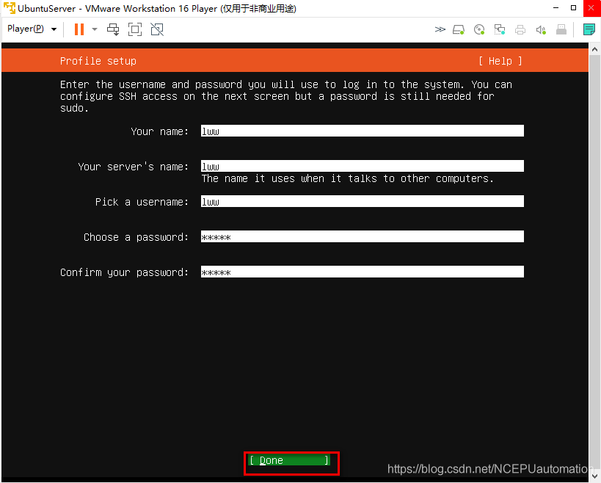Click the scrollbar up arrow
Screen dimensions: 601x483
coord(594,49)
